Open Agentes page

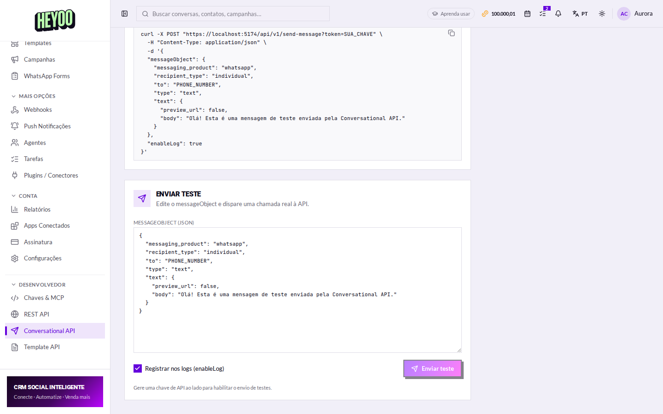point(55,143)
